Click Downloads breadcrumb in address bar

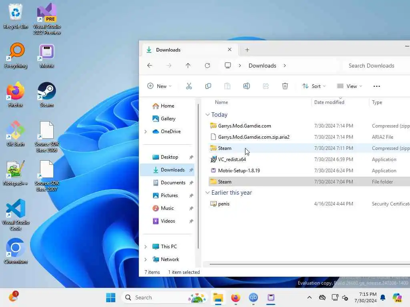(262, 66)
